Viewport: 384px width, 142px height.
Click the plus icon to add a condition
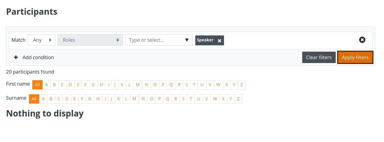pos(16,57)
